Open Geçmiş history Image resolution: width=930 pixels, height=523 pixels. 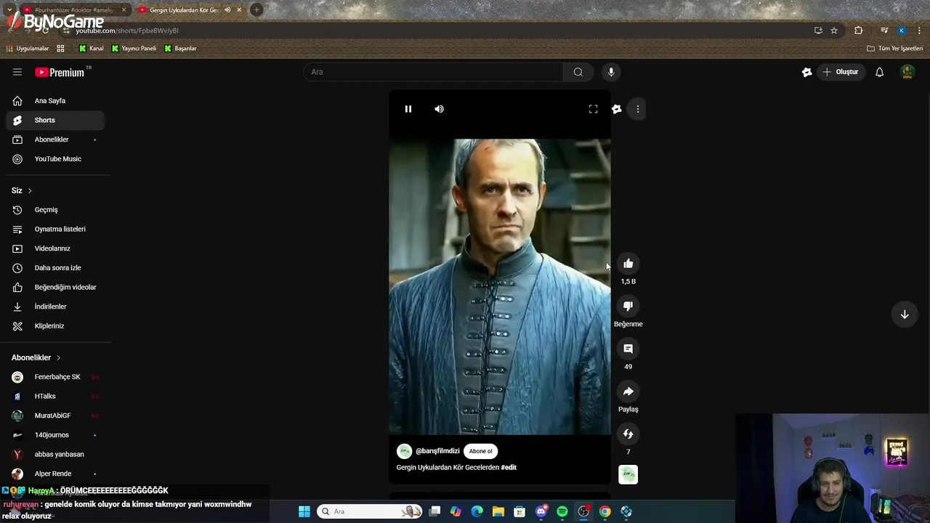[x=55, y=210]
